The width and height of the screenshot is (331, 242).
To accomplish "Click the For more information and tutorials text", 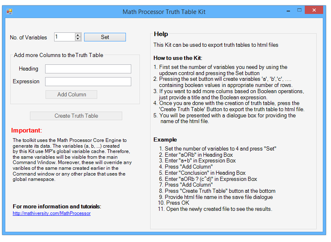I will 56,206.
